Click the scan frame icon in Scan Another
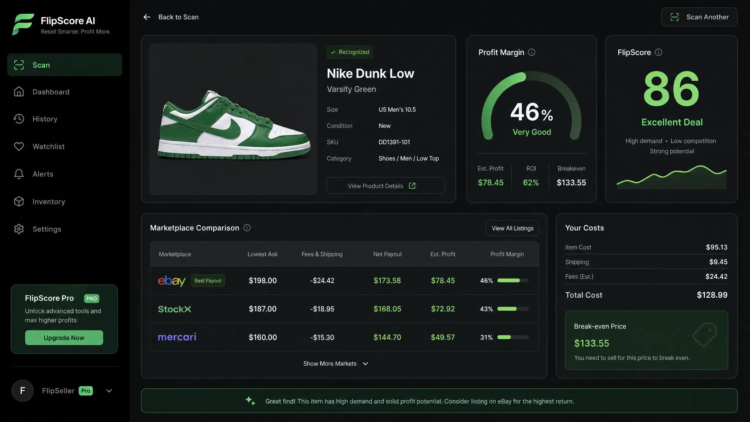 [675, 17]
